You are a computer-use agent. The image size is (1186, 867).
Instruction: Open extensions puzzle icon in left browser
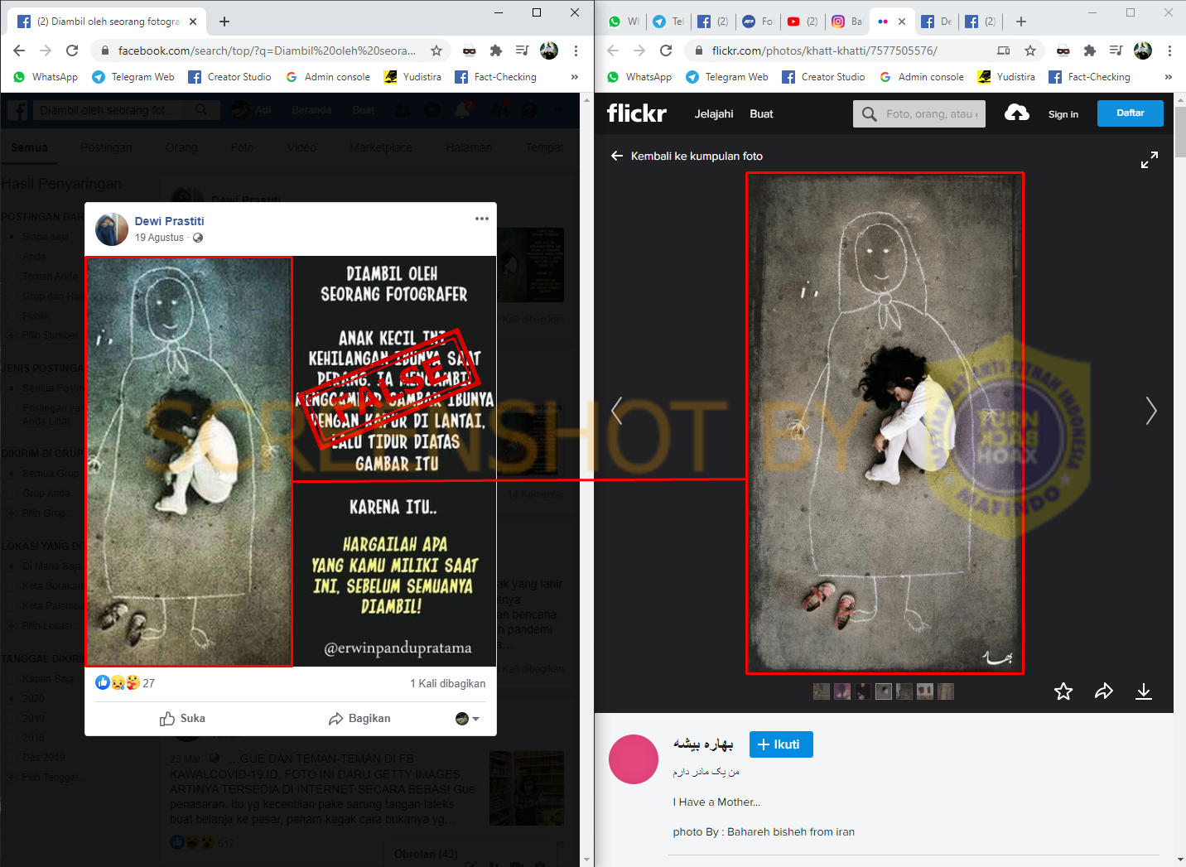[496, 51]
